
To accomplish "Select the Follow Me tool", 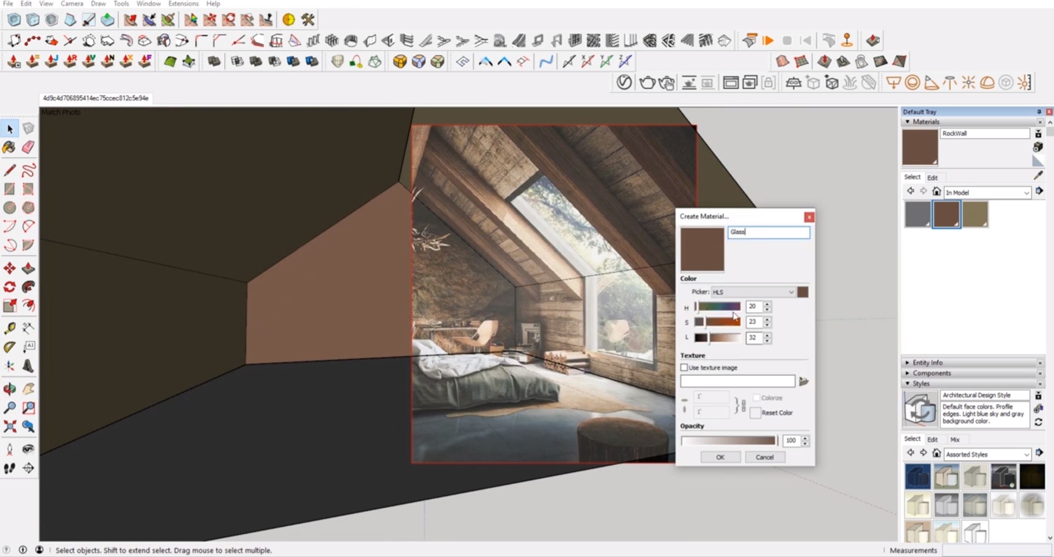I will pos(28,287).
